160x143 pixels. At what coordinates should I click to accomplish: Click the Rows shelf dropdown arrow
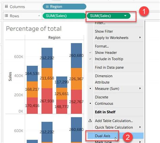(x=39, y=16)
